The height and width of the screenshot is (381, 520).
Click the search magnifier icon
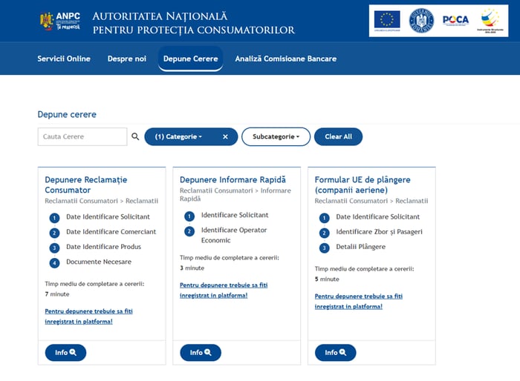tap(135, 136)
